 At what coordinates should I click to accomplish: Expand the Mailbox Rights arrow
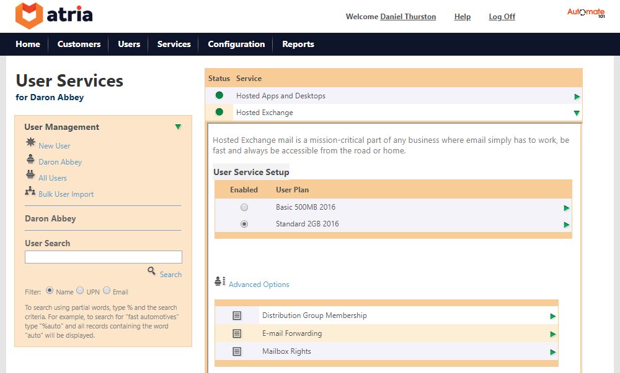(x=553, y=352)
